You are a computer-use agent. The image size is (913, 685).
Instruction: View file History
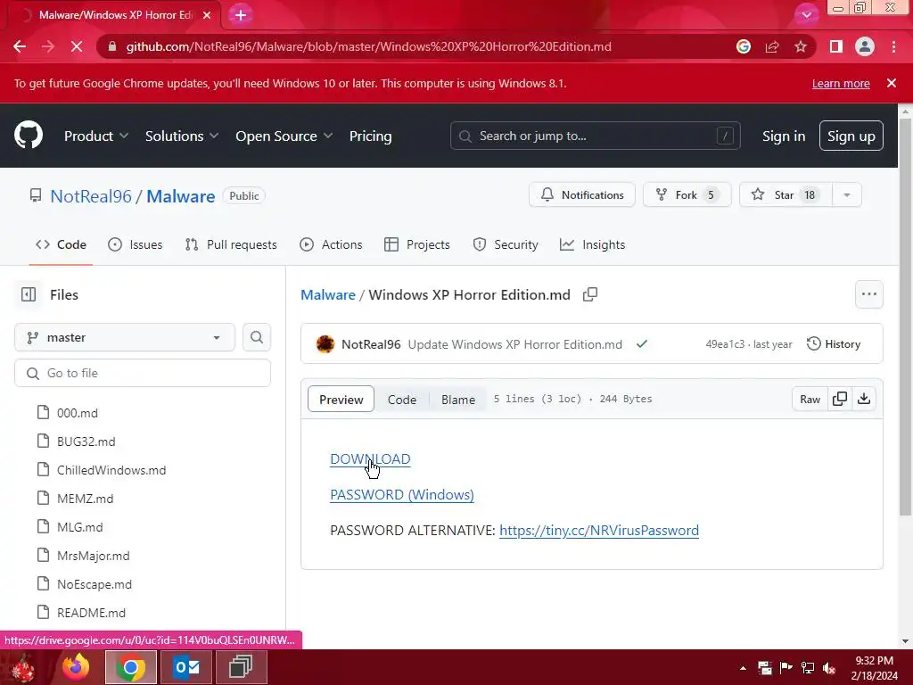[x=834, y=343]
